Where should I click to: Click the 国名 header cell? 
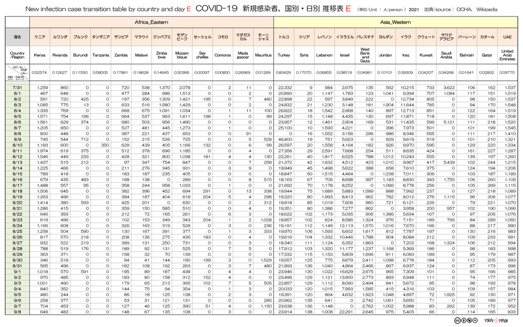click(17, 37)
